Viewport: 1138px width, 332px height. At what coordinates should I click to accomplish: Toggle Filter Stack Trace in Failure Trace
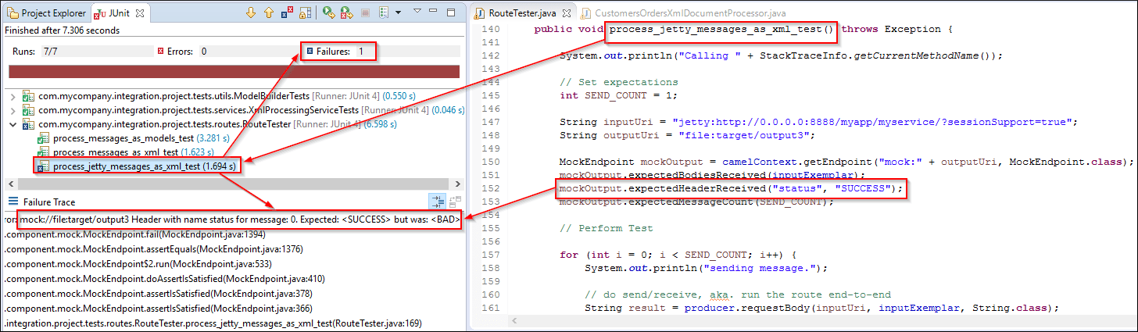click(x=438, y=202)
